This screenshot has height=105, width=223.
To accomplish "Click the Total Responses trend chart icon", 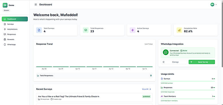I will (x=38, y=76).
